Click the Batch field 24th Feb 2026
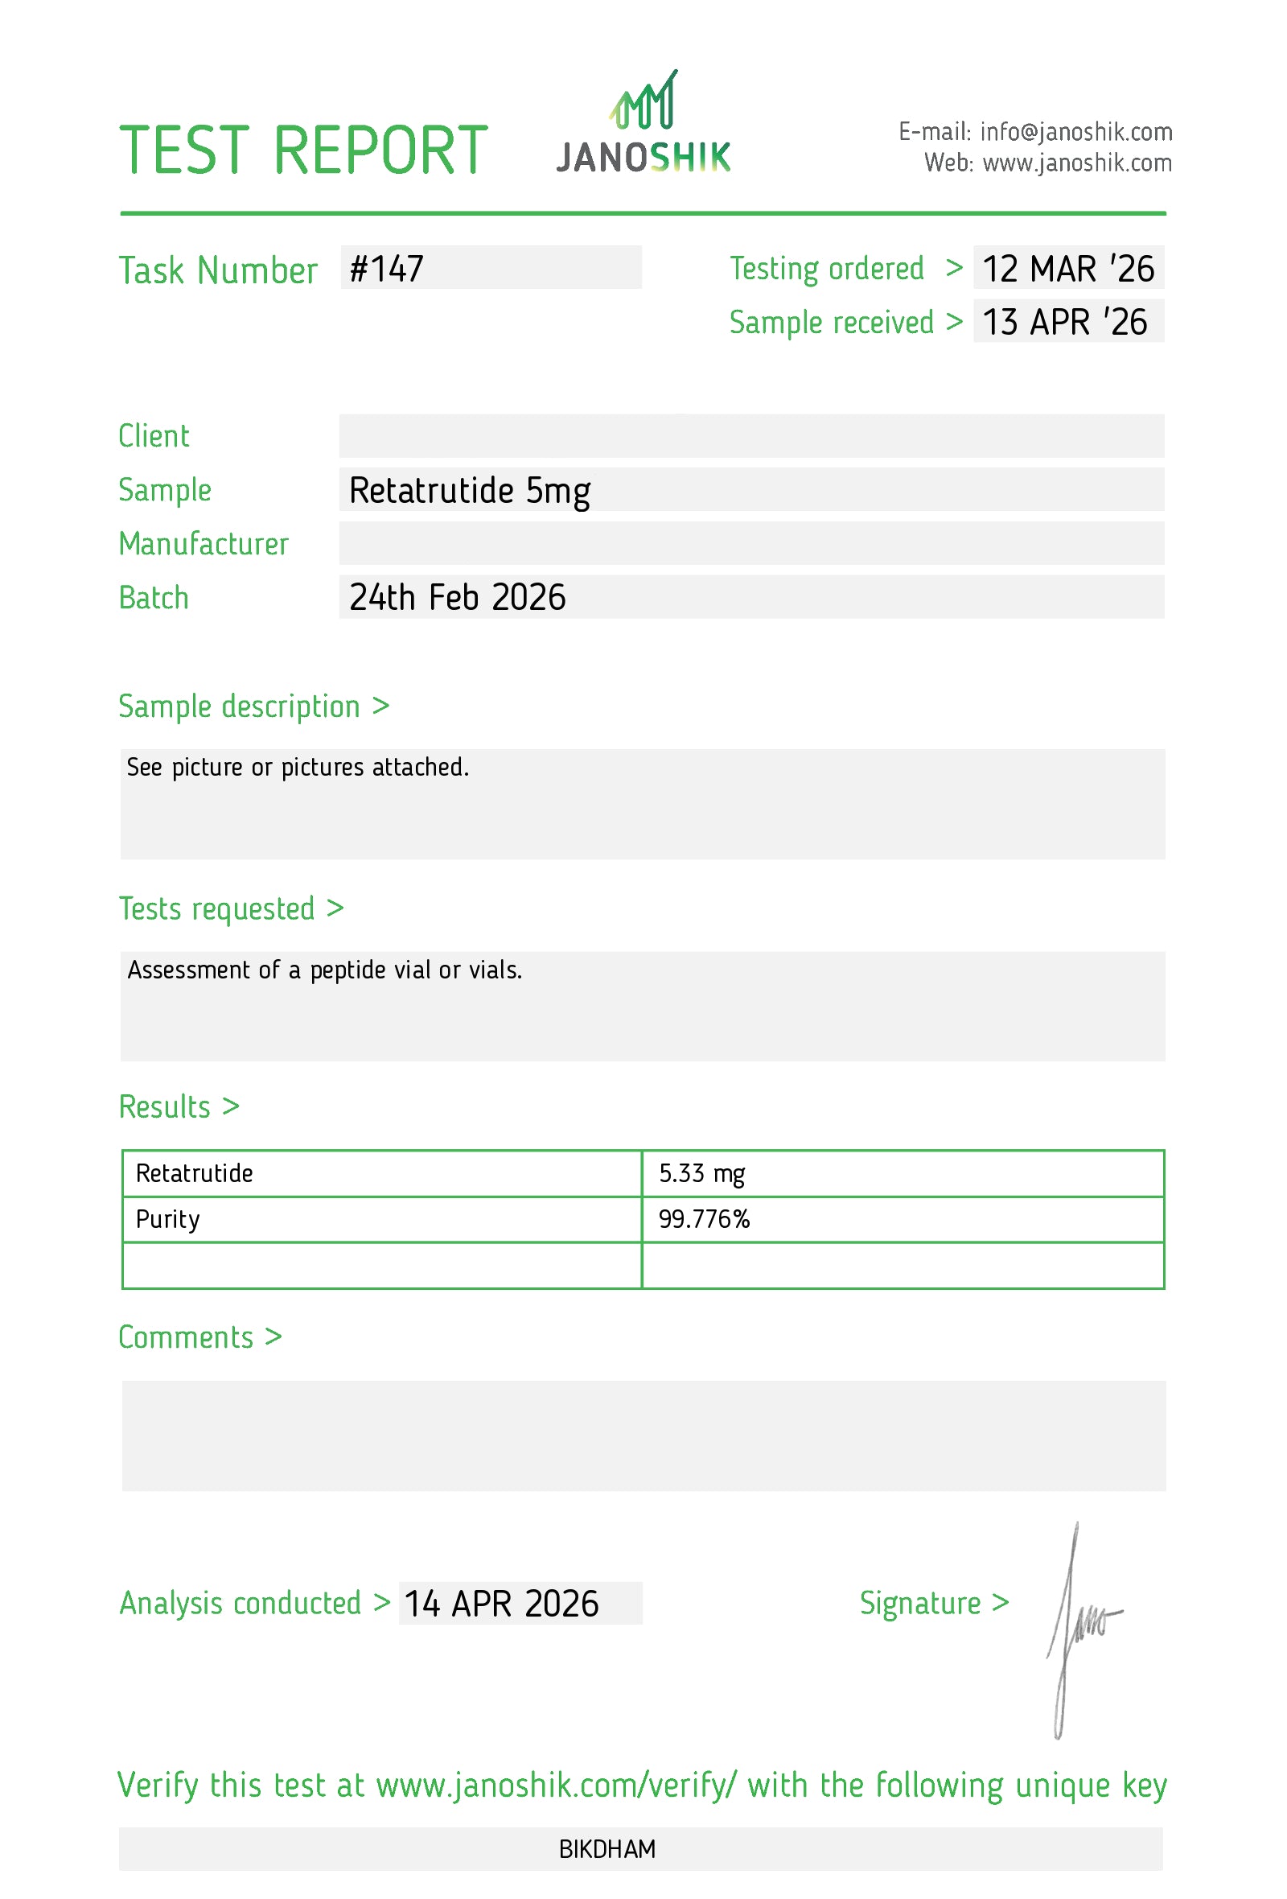Viewport: 1287px width, 1899px height. (751, 596)
